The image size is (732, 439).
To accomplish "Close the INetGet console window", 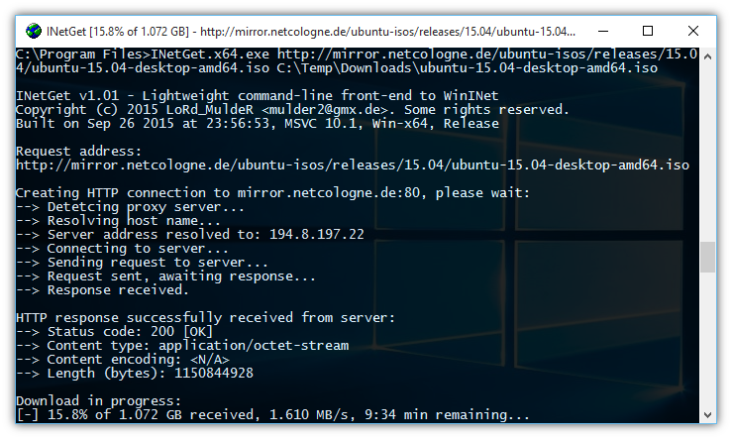I will [x=693, y=31].
